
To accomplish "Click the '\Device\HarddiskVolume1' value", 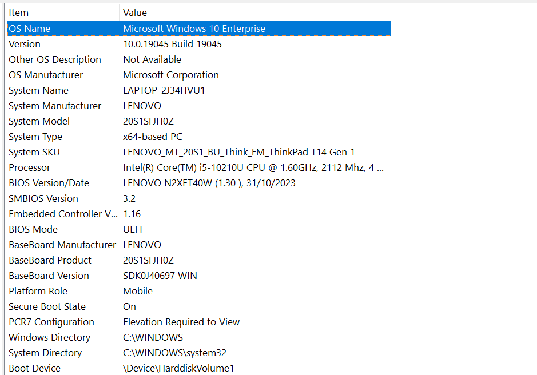I will tap(178, 368).
